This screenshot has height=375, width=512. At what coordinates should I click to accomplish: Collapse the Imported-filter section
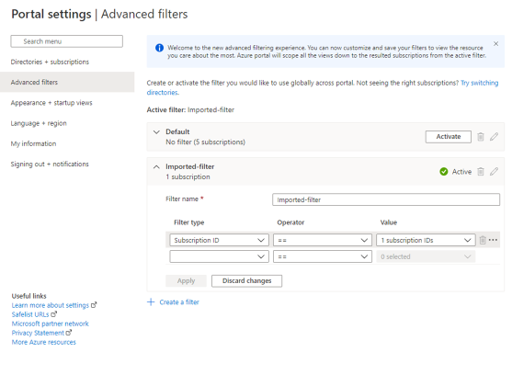click(x=157, y=166)
